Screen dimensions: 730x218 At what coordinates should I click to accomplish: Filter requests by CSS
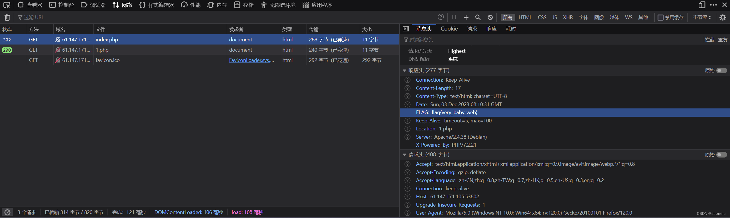(542, 17)
